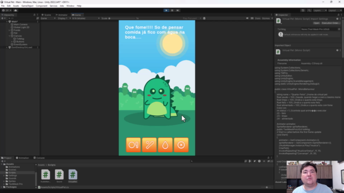Switch to the Animation tab
This screenshot has height=193, width=344.
coord(23,158)
